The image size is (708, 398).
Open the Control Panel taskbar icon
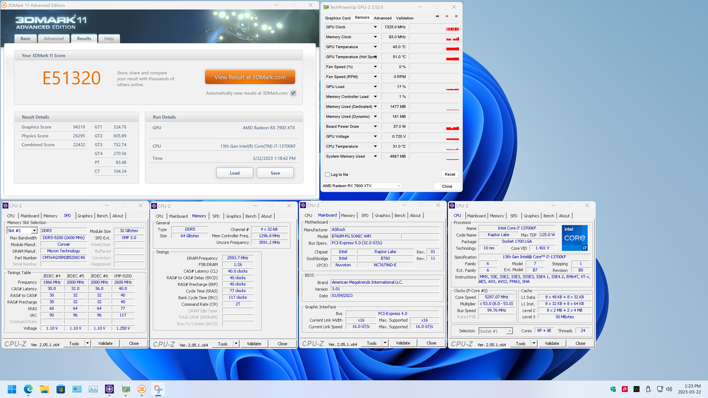77,389
